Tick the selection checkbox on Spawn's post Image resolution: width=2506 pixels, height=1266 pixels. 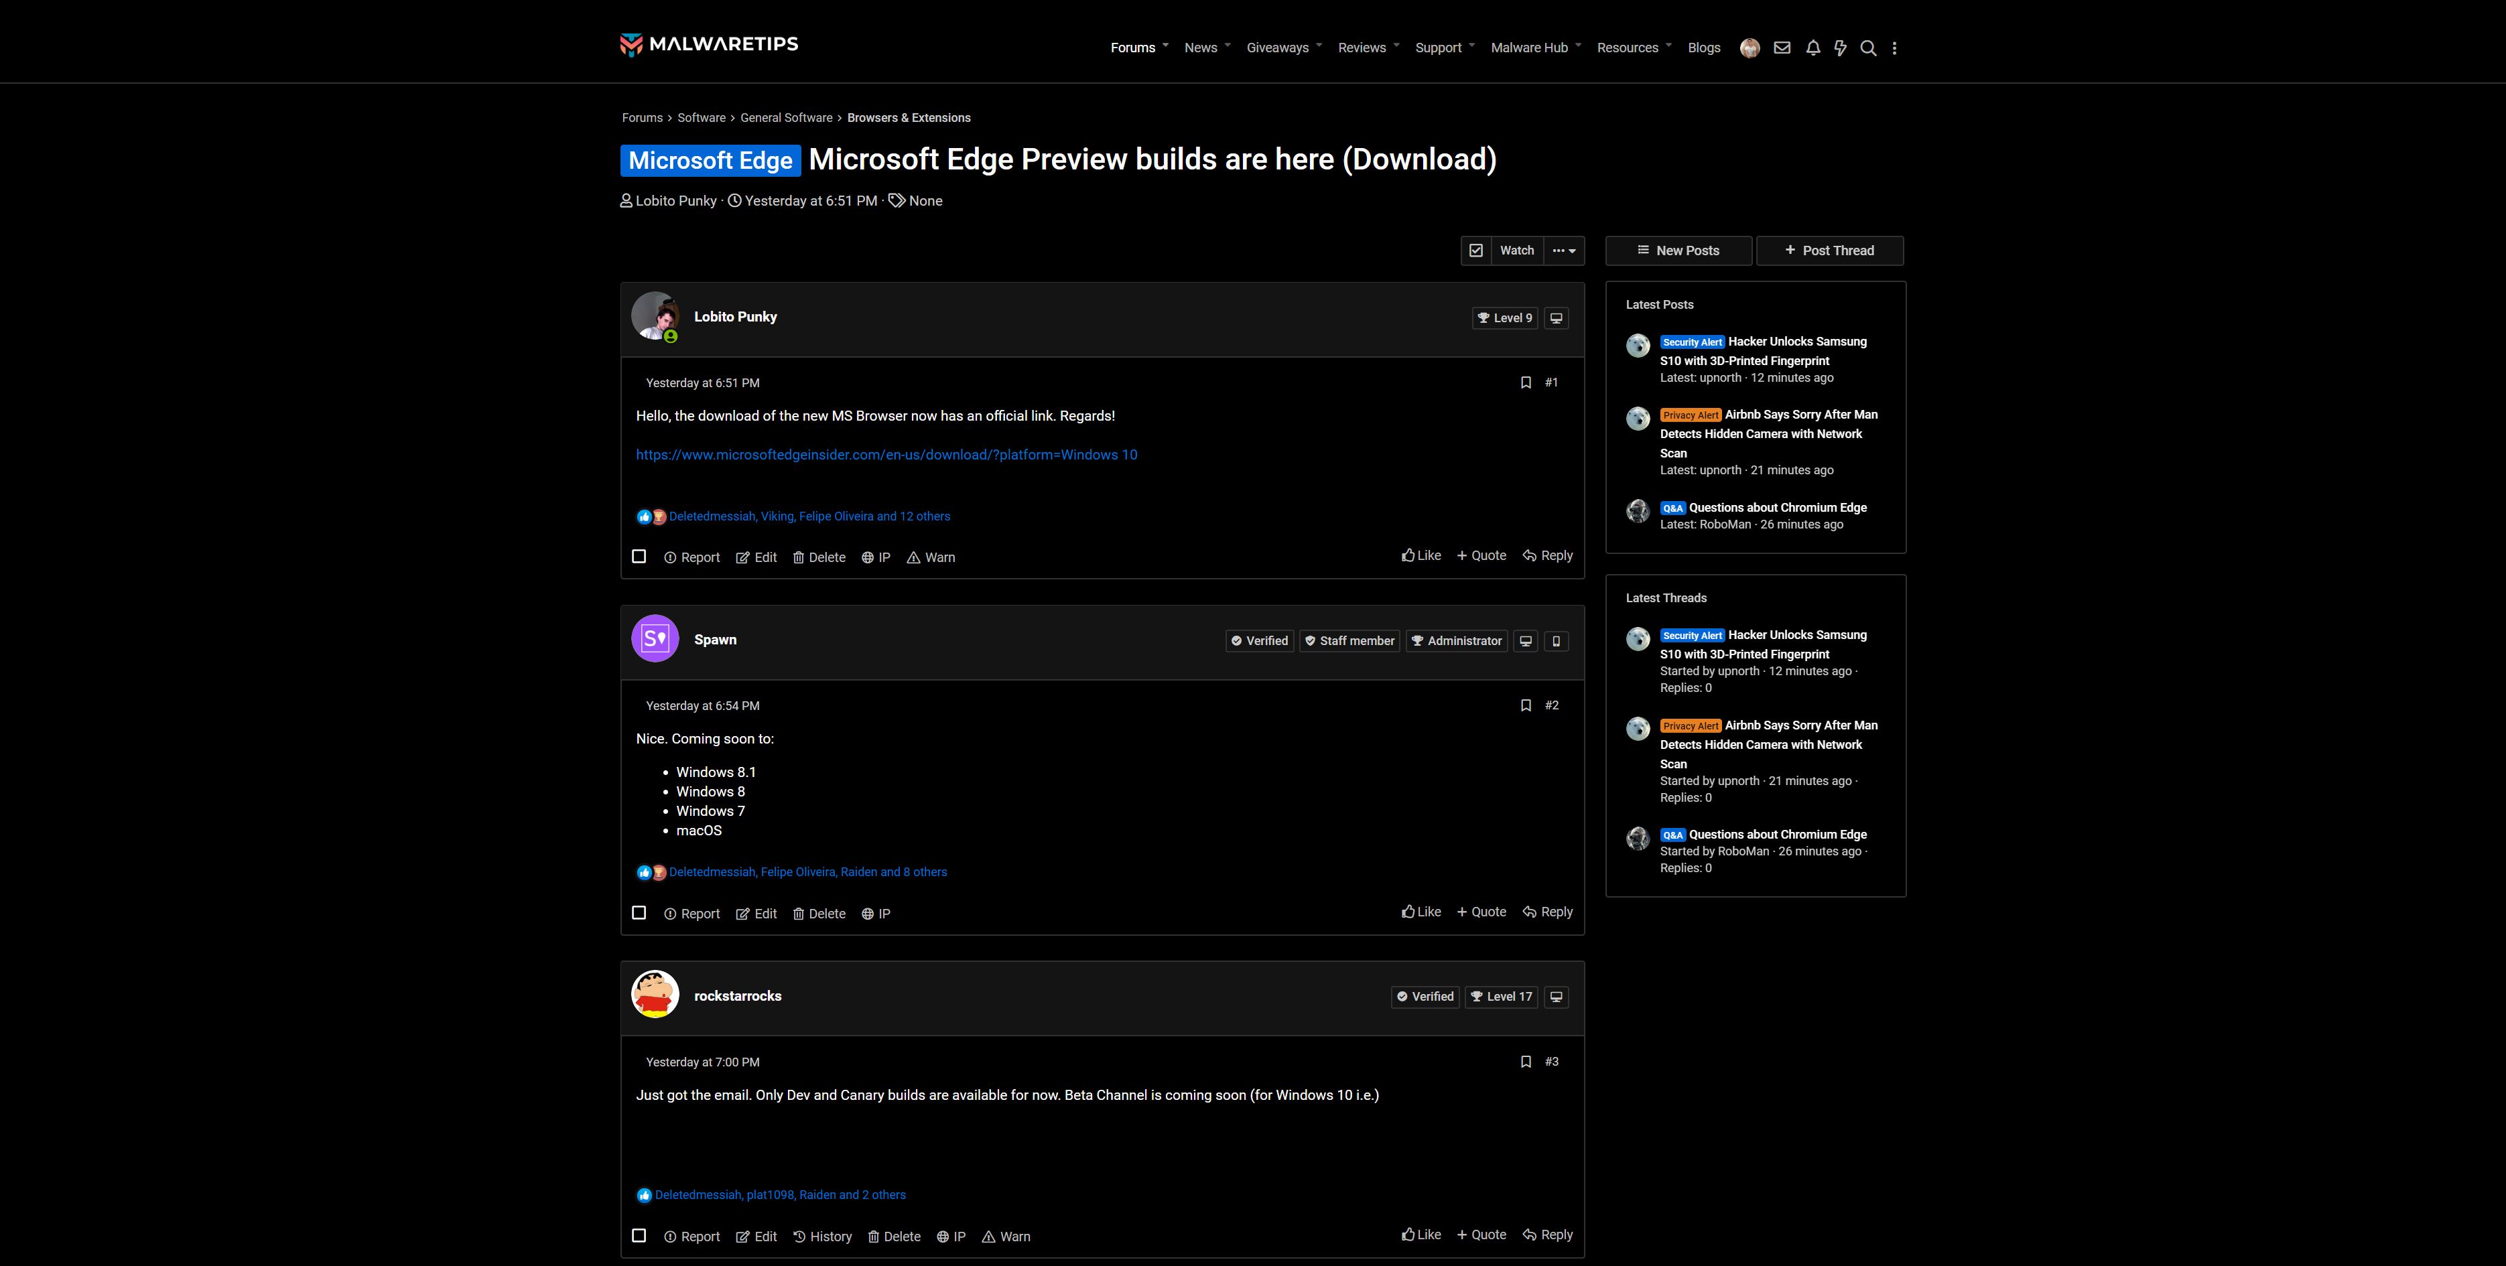click(639, 912)
